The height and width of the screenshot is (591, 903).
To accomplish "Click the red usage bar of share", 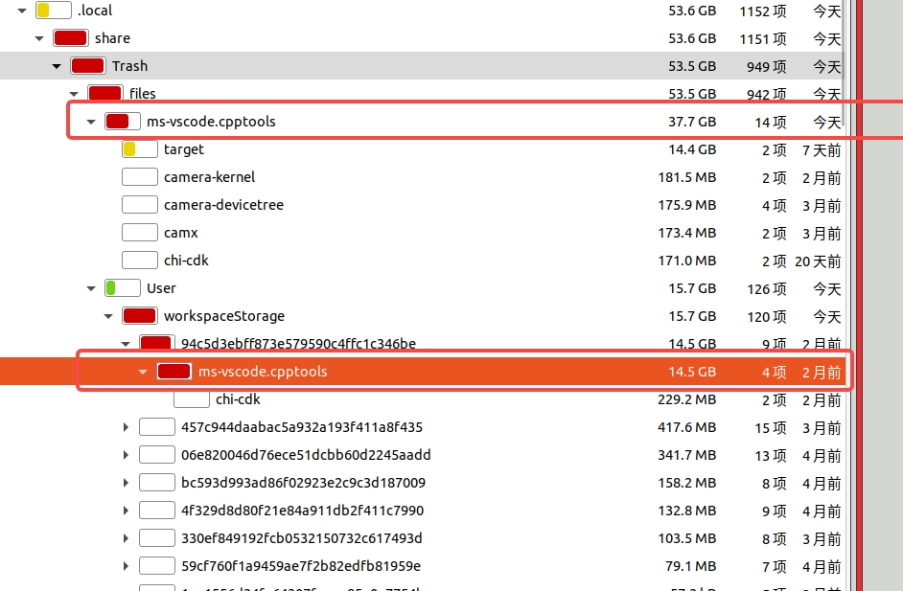I will [x=71, y=38].
